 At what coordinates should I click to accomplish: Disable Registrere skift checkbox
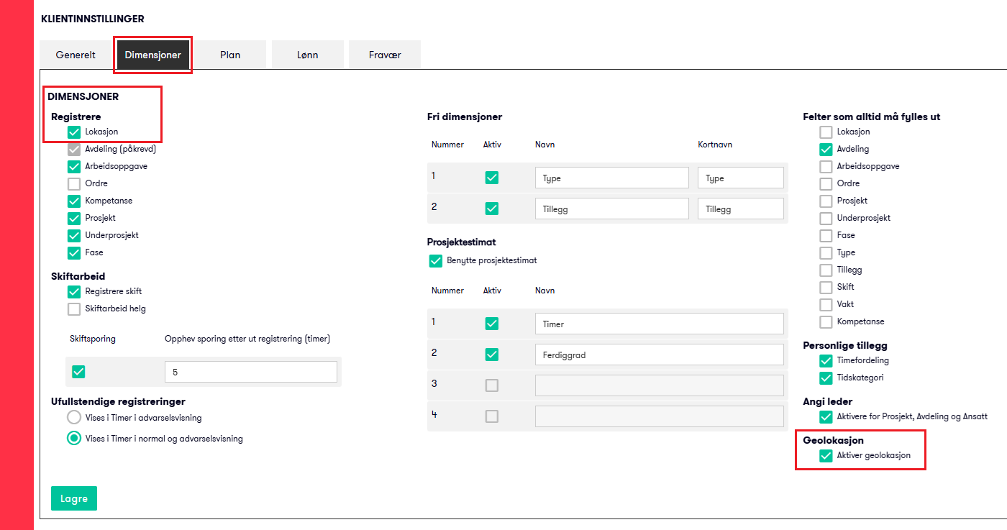[x=74, y=292]
